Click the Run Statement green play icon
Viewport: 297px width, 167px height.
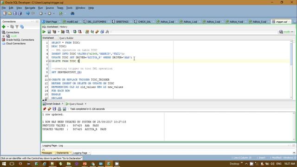tap(44, 32)
